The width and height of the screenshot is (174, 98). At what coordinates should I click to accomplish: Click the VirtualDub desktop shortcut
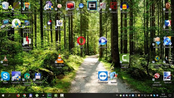coord(103,6)
